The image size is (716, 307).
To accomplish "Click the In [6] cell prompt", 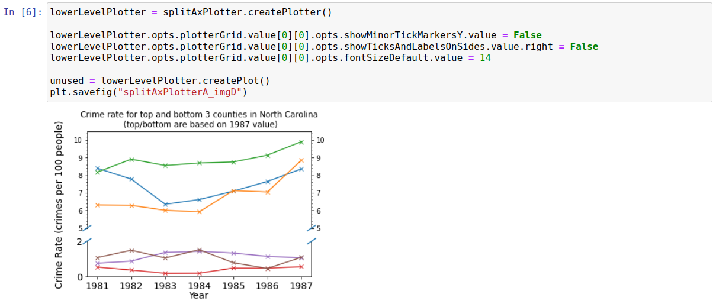I will (23, 12).
